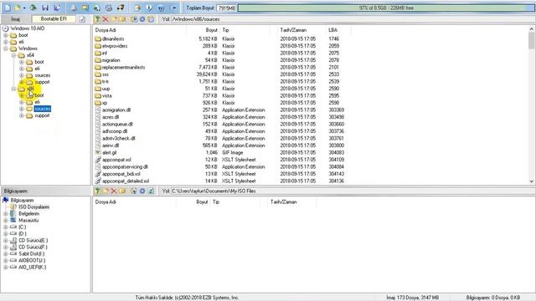Click the gear Properties icon in image toolbar
This screenshot has width=536, height=301.
coord(142,19)
